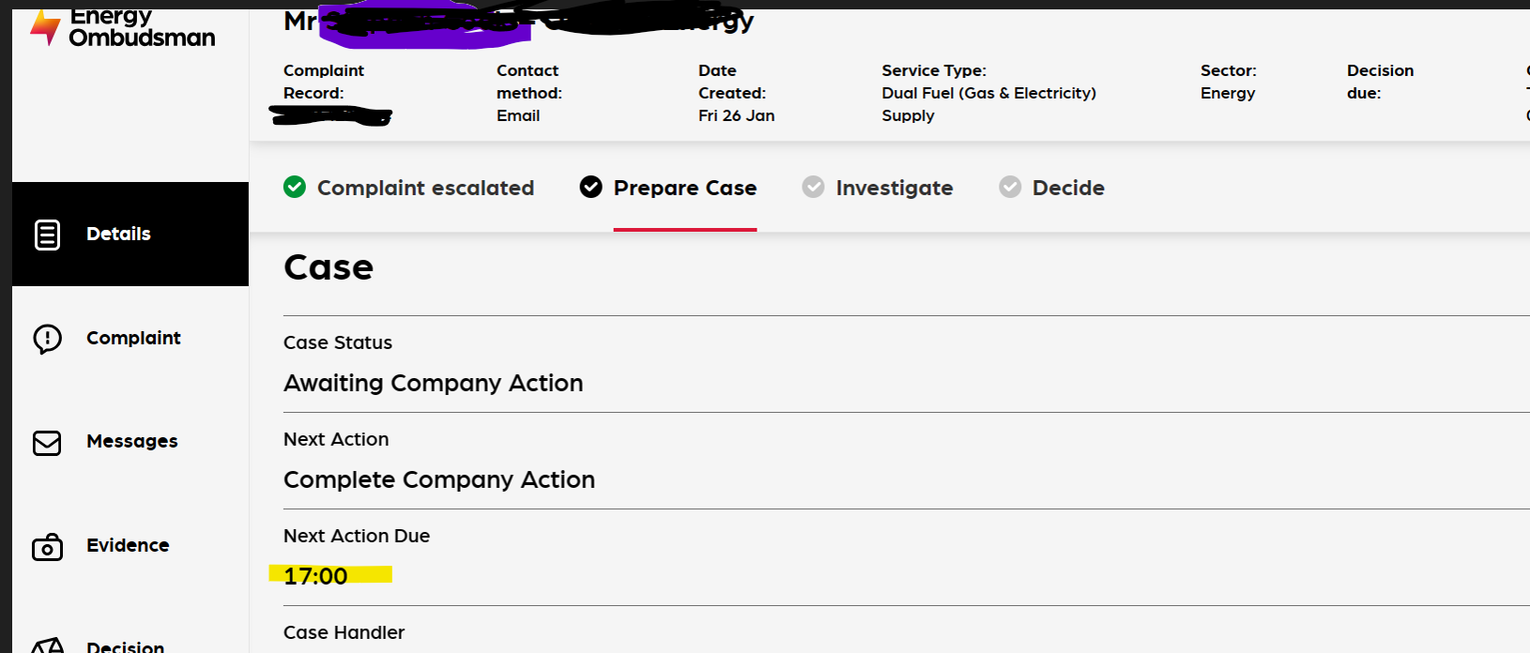Click the grey Investigate step checkmark
This screenshot has height=653, width=1530.
click(x=813, y=187)
